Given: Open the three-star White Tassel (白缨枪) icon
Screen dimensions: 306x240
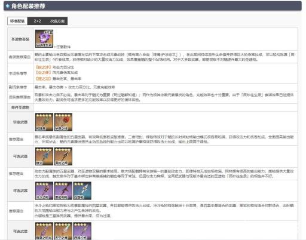Looking at the screenshot, I should tap(82, 190).
